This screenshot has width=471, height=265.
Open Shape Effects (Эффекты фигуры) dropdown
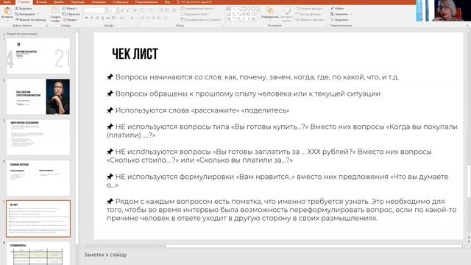click(x=311, y=20)
